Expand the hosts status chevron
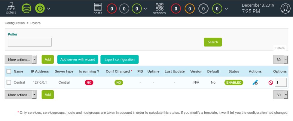Screen dimensions: 293x121 click(x=145, y=8)
